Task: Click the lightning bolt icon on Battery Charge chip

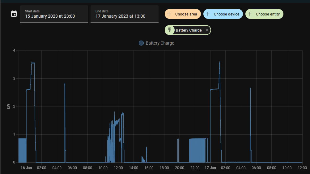Action: pyautogui.click(x=169, y=30)
